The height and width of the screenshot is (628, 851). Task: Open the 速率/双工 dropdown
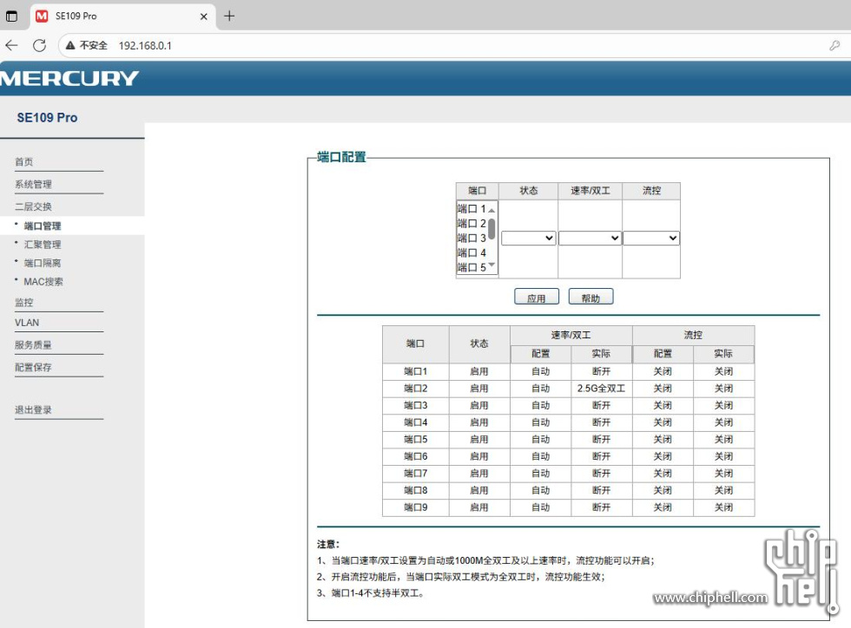[x=590, y=238]
